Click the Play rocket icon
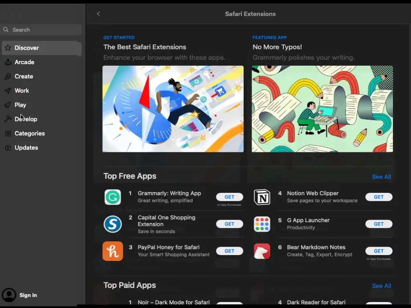411x308 pixels. [x=8, y=105]
